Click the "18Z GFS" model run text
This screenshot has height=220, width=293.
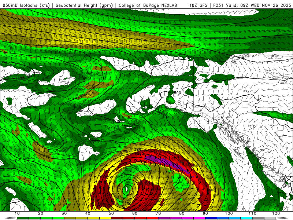click(x=198, y=5)
